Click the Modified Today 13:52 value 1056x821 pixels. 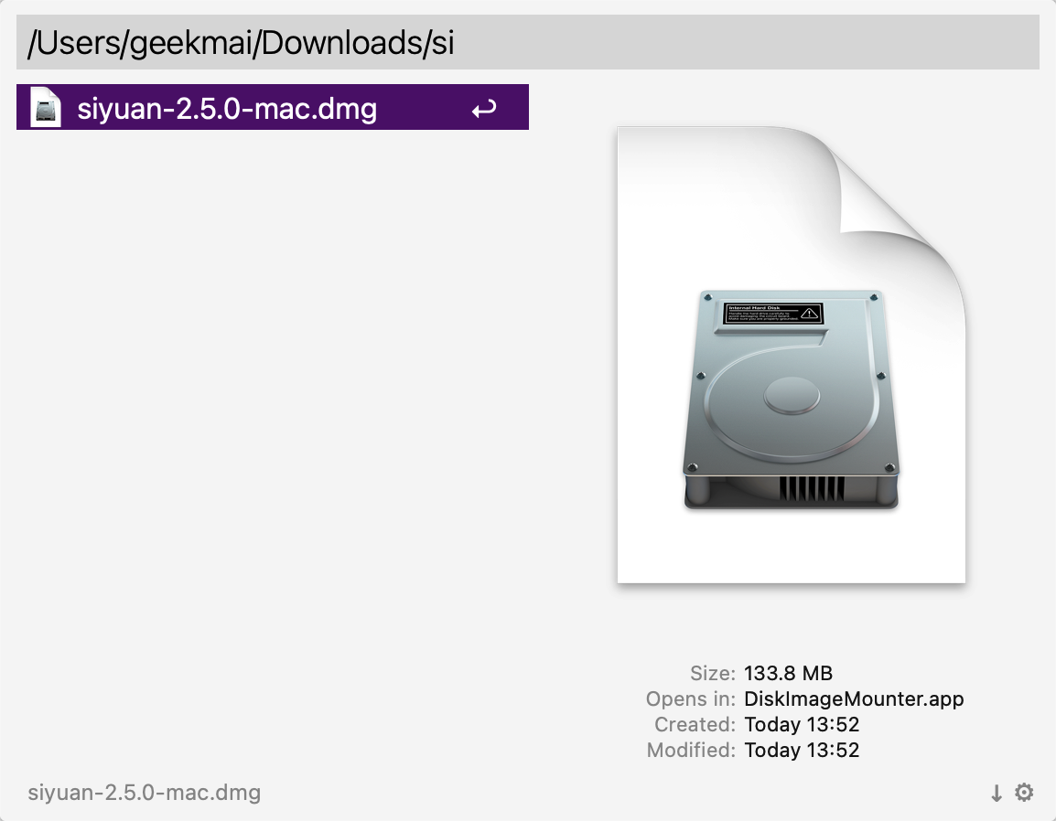click(x=802, y=750)
